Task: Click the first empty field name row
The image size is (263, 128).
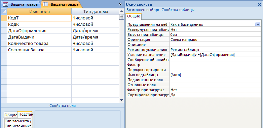Action: click(x=39, y=56)
